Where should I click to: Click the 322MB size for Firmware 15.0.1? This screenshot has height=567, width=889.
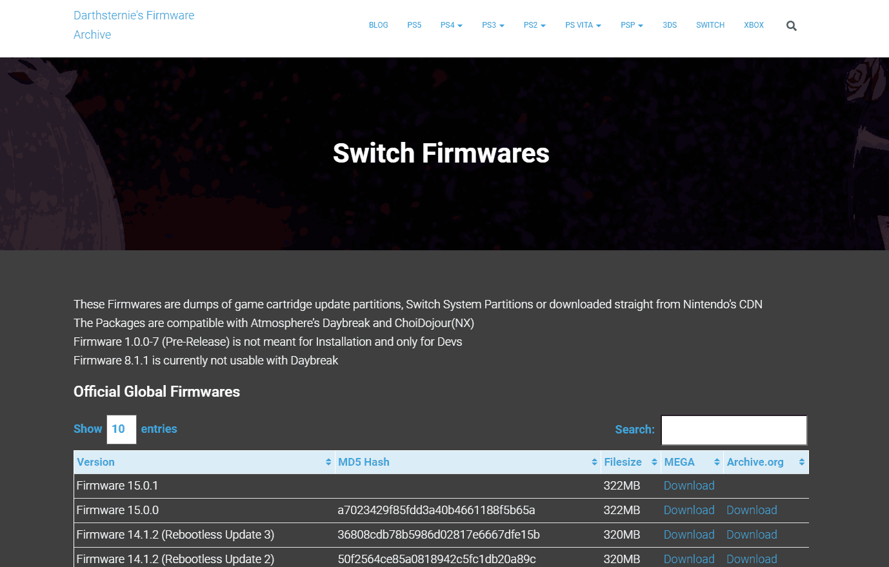622,486
